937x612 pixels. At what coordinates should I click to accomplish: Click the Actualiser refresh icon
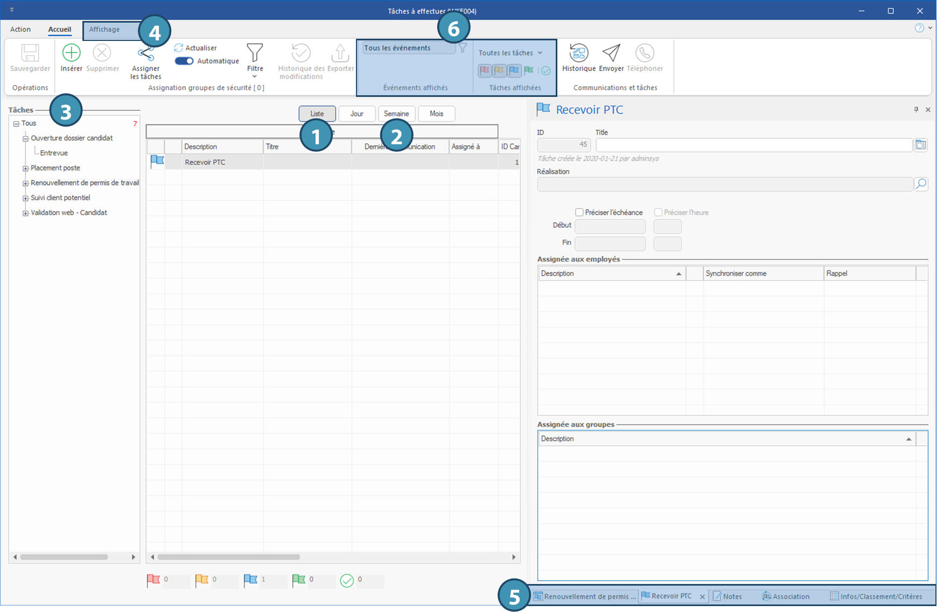pos(179,48)
